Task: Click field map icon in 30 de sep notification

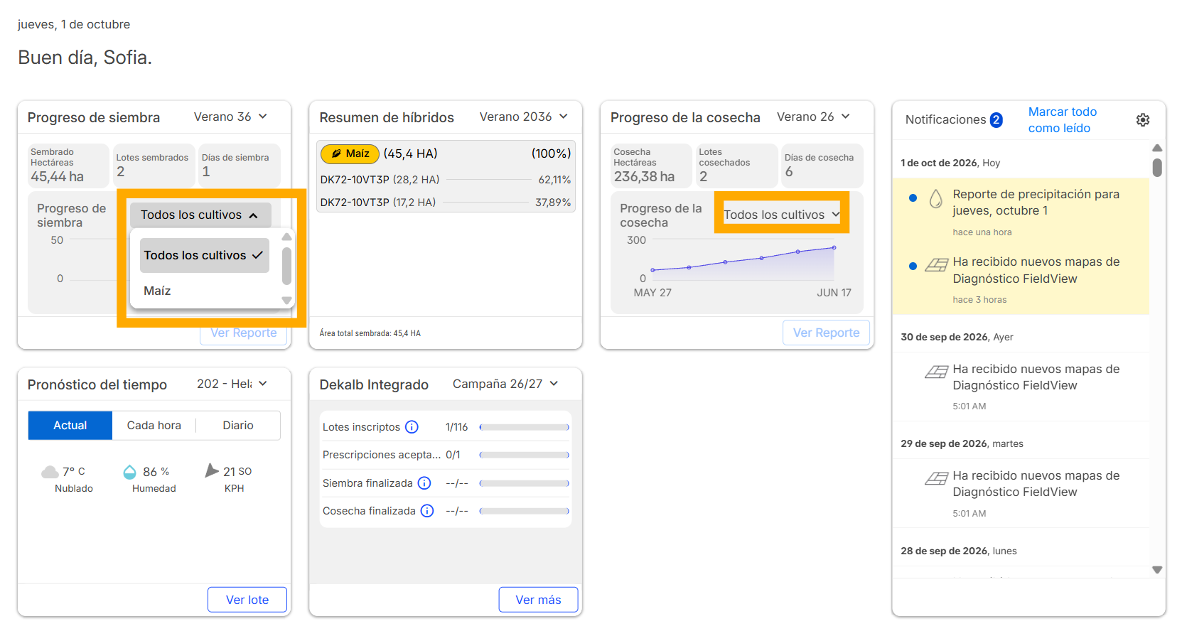Action: point(936,372)
